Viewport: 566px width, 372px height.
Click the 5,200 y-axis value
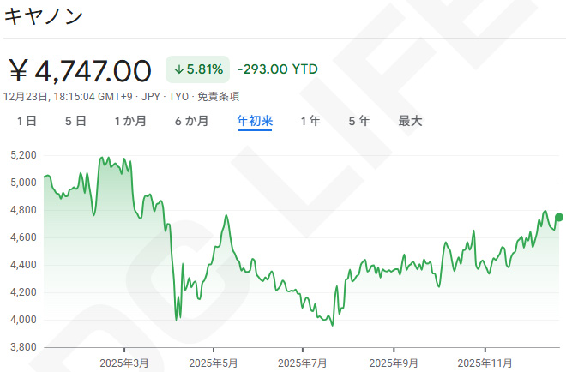[23, 155]
